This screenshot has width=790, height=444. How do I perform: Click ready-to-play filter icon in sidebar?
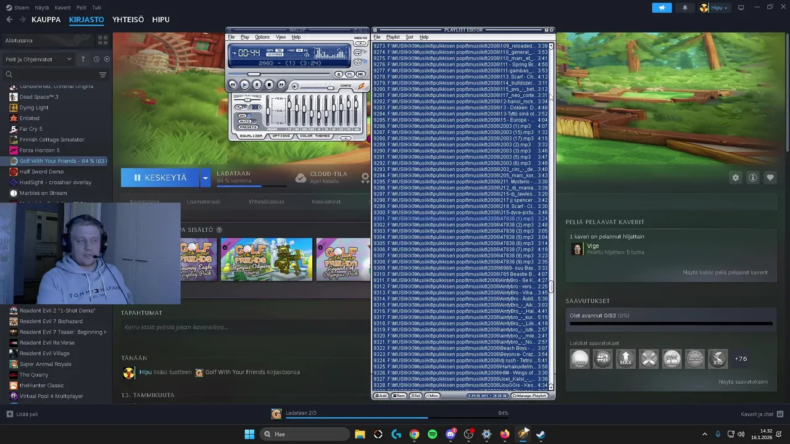pyautogui.click(x=107, y=59)
